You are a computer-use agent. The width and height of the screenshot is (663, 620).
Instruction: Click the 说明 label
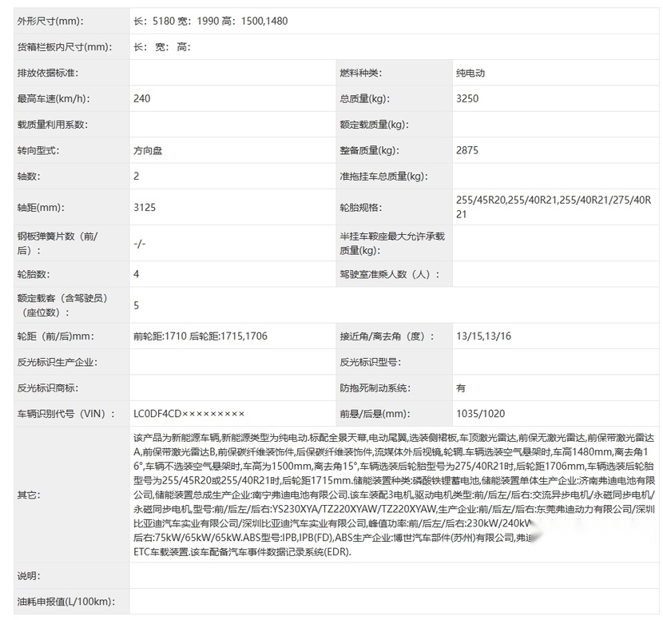coord(29,575)
